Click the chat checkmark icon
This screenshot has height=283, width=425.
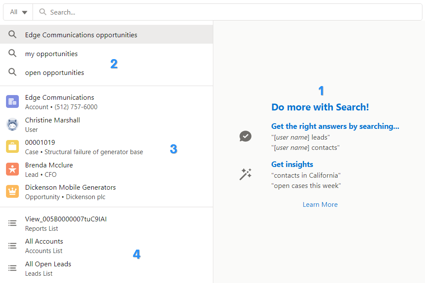[x=245, y=136]
